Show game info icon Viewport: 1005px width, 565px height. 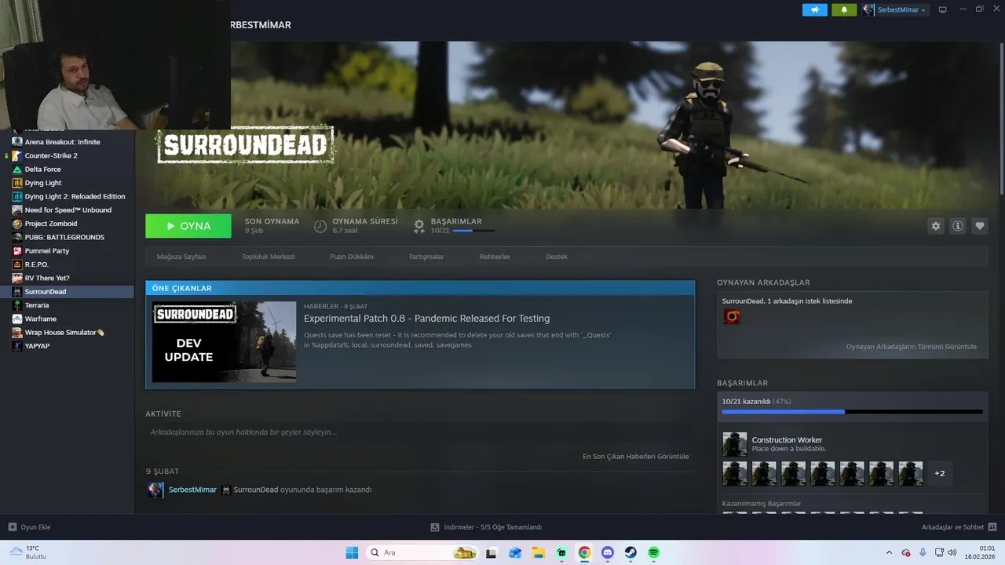tap(957, 226)
